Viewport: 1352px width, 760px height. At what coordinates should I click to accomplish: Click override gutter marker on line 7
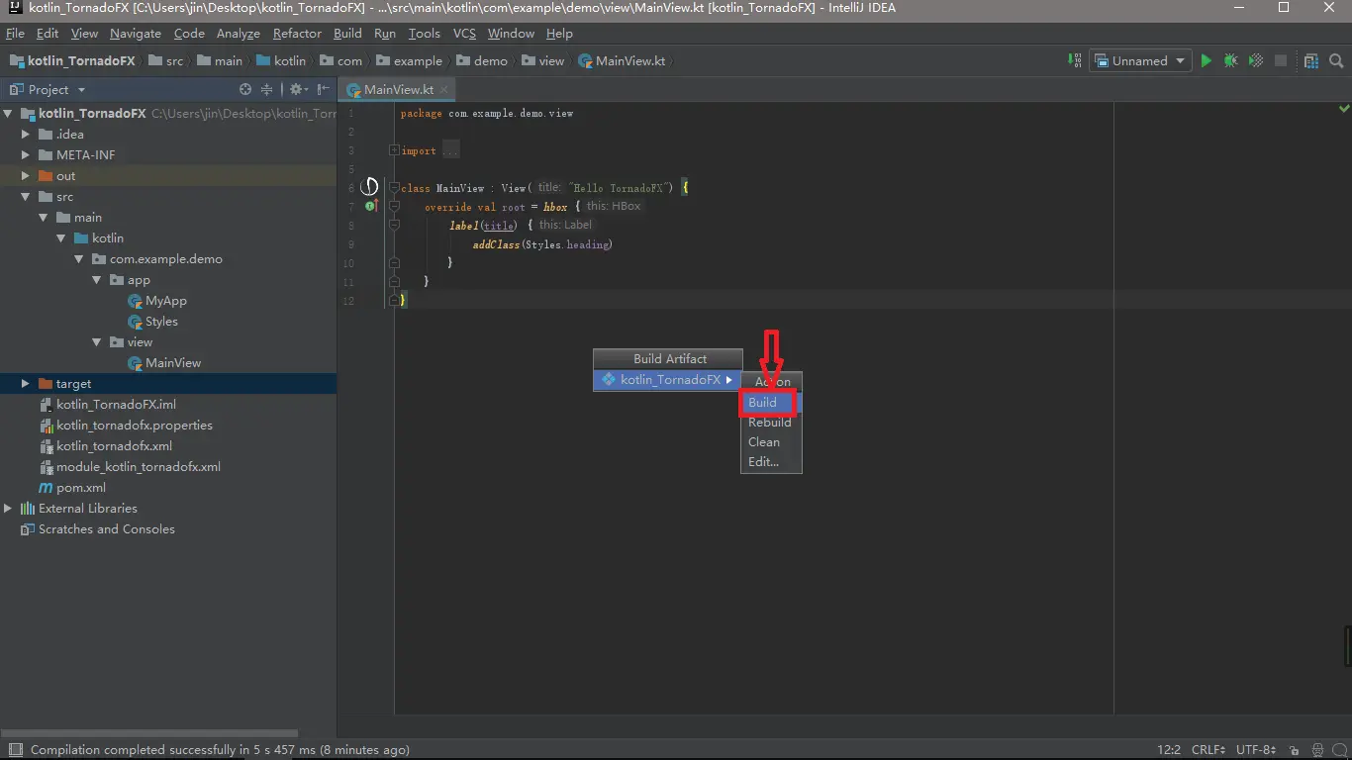372,206
